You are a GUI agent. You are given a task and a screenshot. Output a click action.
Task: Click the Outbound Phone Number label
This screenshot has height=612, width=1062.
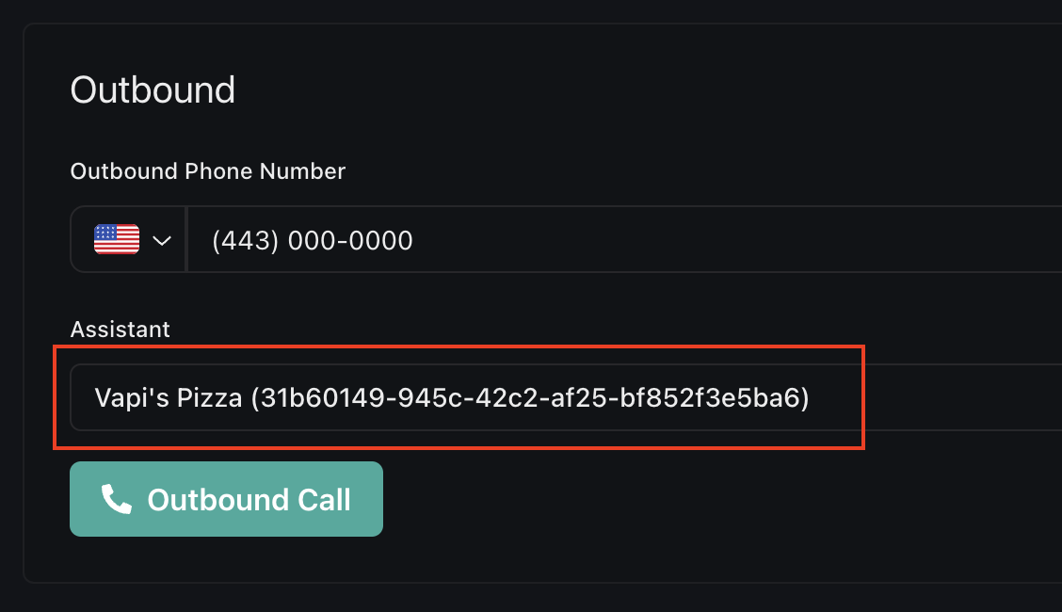point(208,171)
